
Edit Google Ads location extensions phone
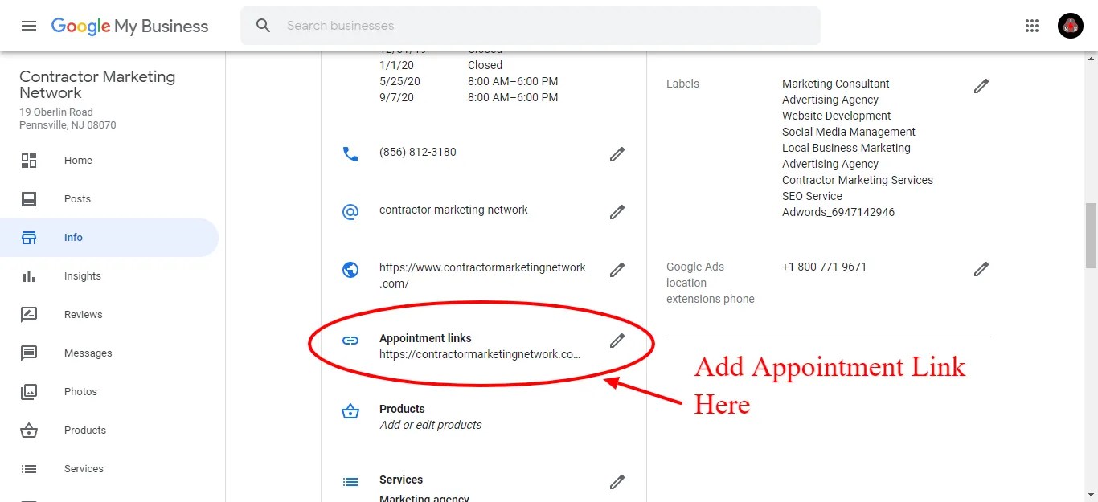[x=981, y=269]
